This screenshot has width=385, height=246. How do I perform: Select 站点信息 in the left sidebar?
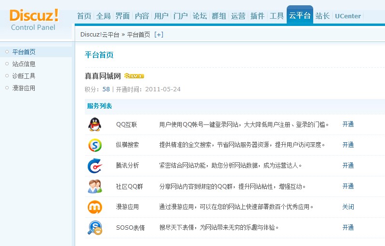pos(24,64)
